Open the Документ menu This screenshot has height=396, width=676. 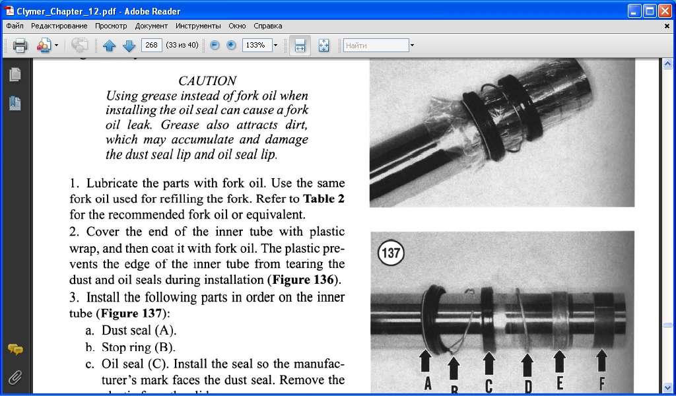click(x=151, y=26)
